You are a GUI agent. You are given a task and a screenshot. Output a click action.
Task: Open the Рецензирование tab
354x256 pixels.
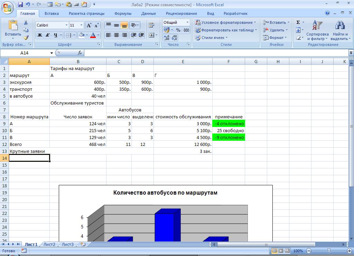coord(181,13)
